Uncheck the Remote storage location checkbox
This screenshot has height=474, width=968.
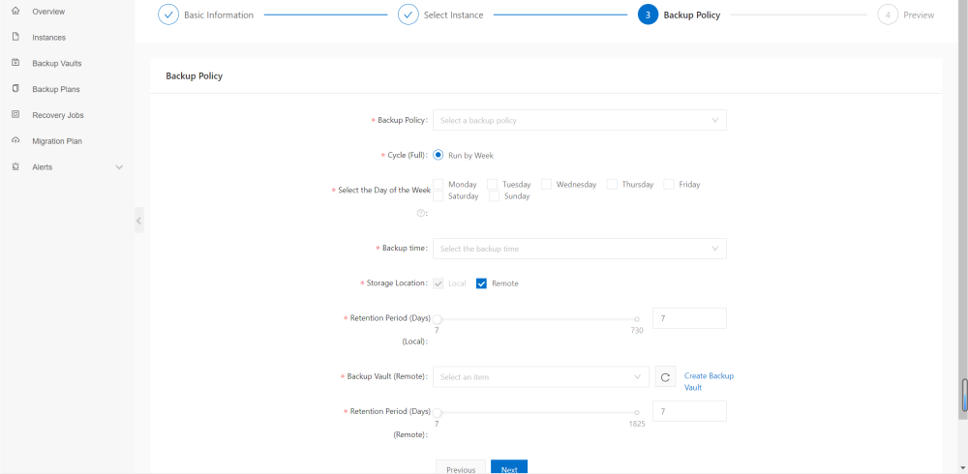click(481, 283)
